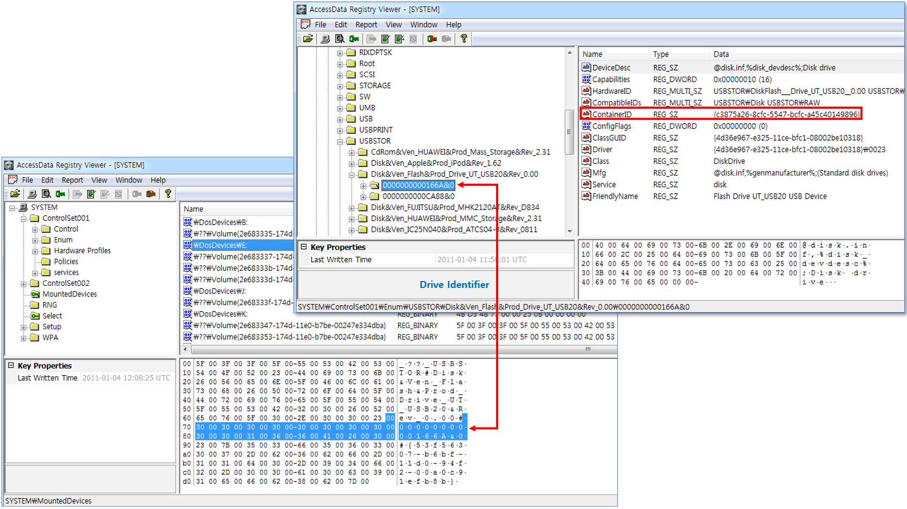The width and height of the screenshot is (907, 509).
Task: Click yellow Help question mark, MountedDevices window
Action: [x=168, y=194]
